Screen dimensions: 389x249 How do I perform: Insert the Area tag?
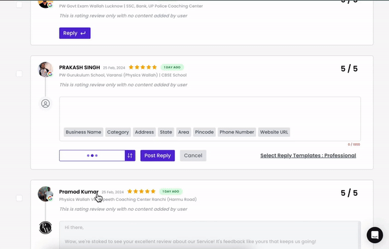pyautogui.click(x=183, y=132)
